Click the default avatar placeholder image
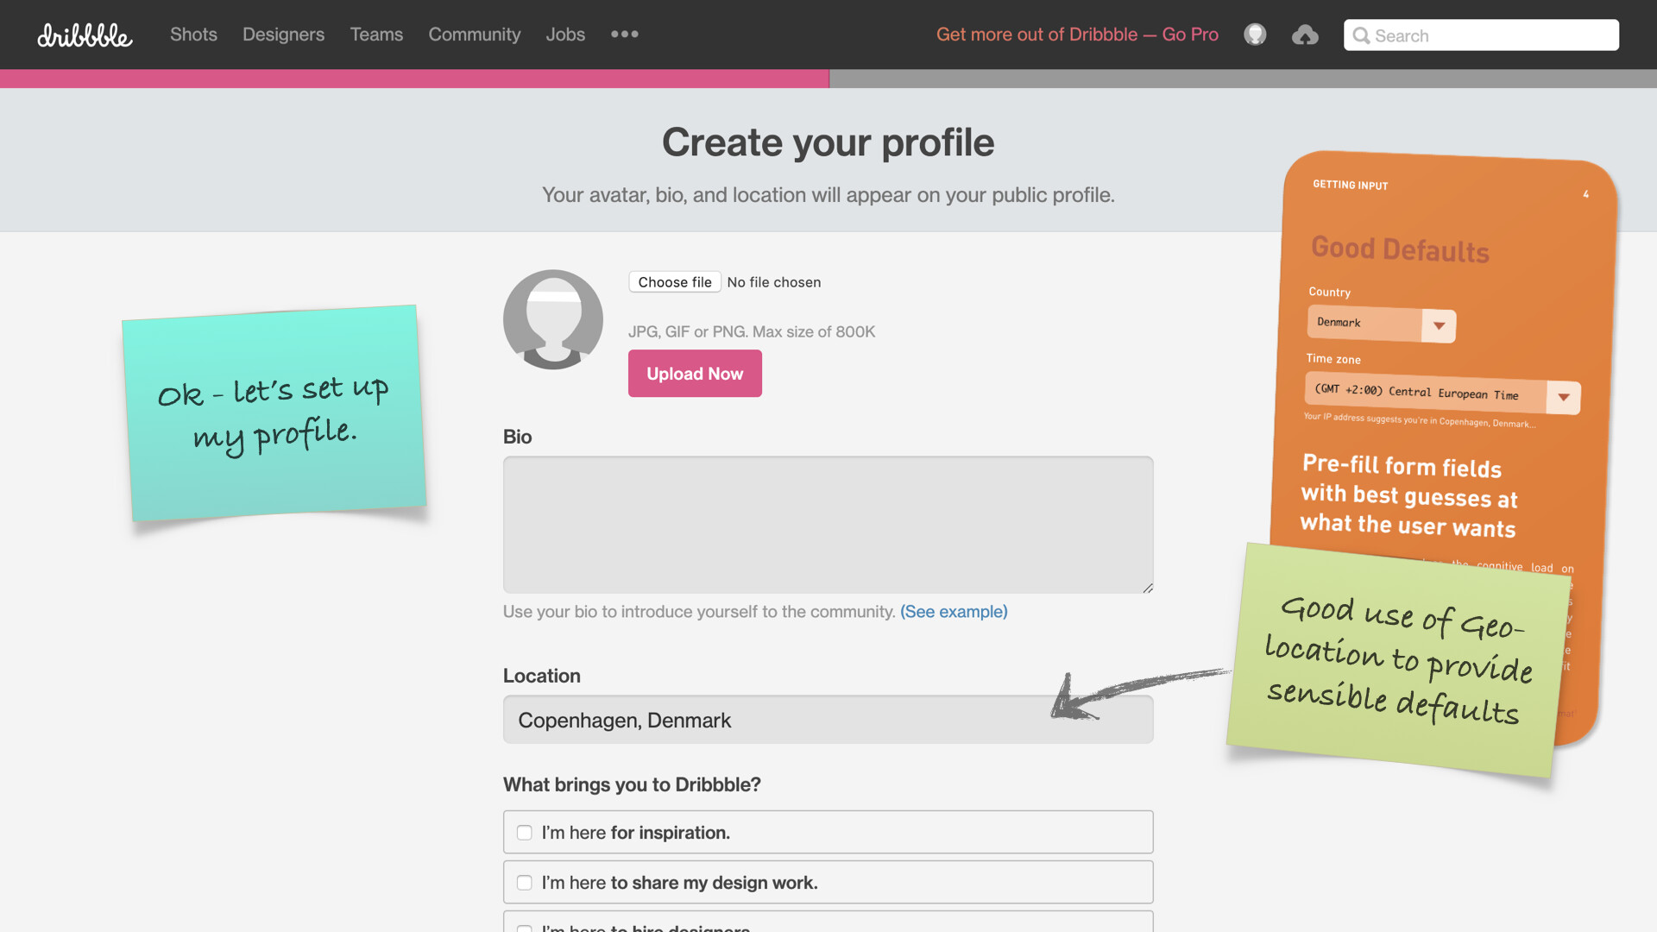The width and height of the screenshot is (1657, 932). pyautogui.click(x=553, y=319)
